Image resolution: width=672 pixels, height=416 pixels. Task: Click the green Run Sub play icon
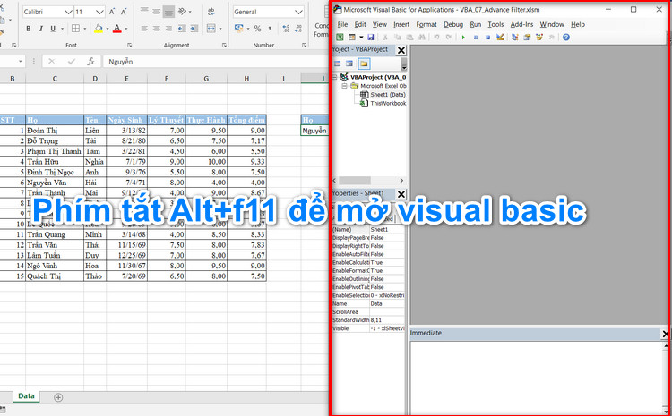[x=463, y=38]
